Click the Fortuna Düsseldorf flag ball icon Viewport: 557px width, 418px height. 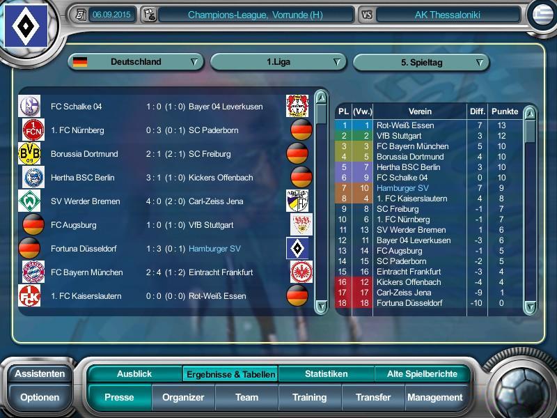point(29,248)
